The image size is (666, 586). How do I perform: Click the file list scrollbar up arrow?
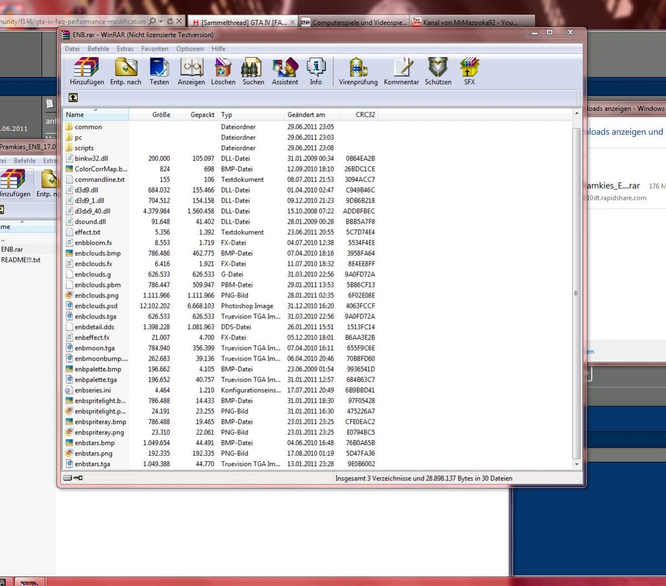point(577,114)
